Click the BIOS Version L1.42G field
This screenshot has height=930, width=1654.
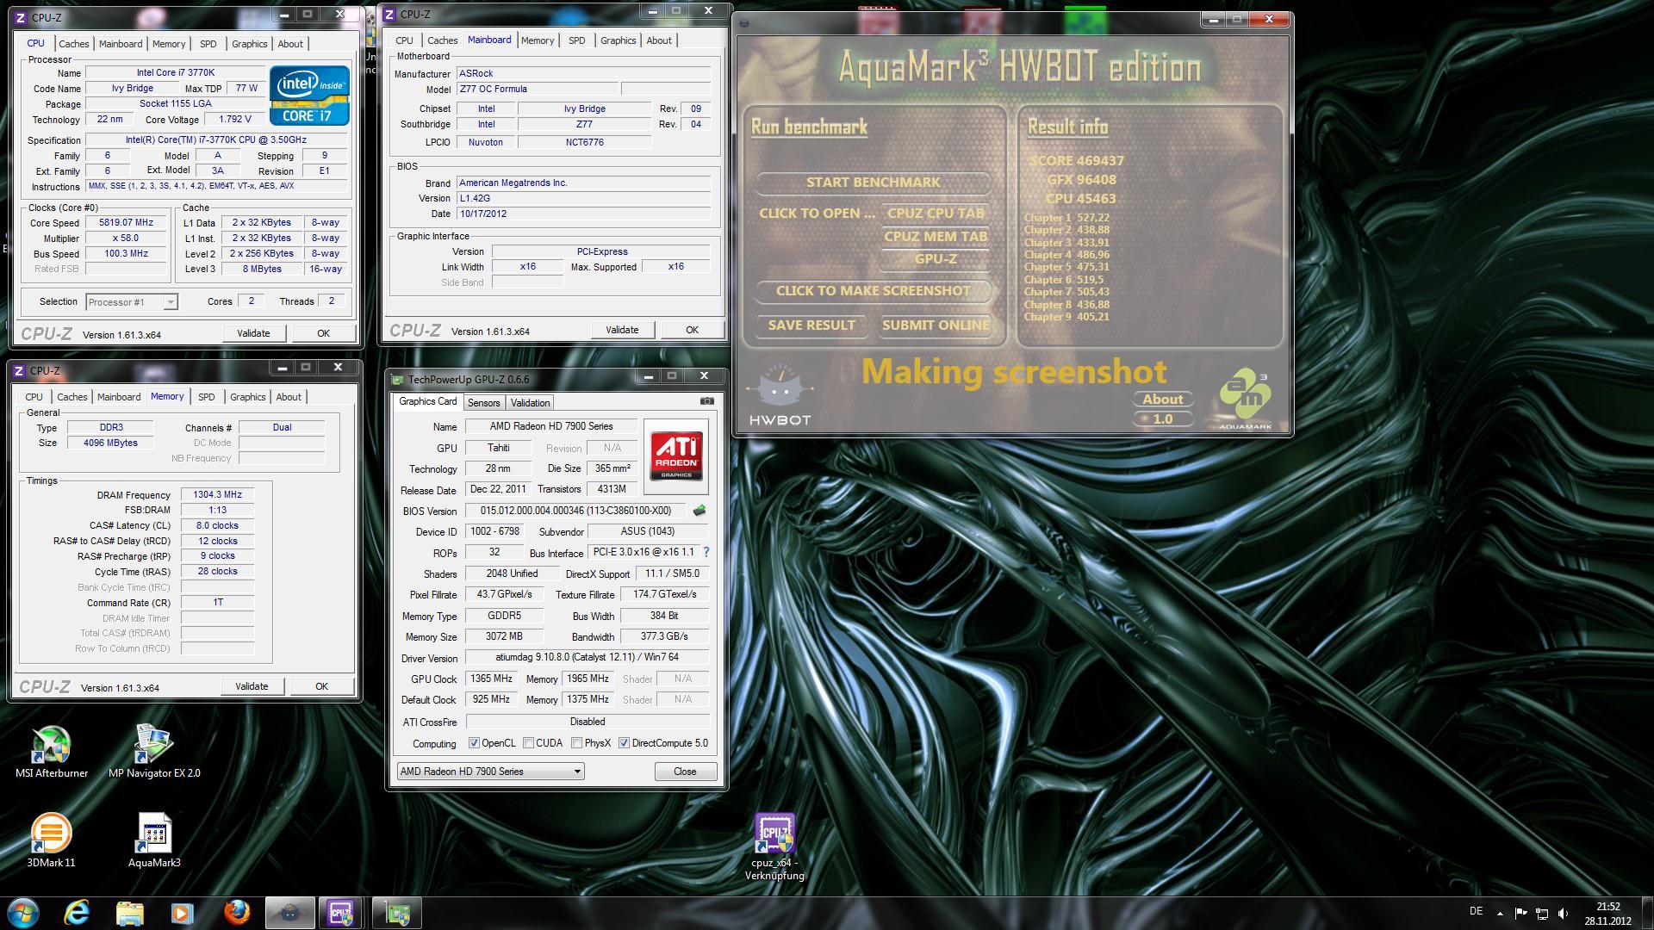pos(583,198)
